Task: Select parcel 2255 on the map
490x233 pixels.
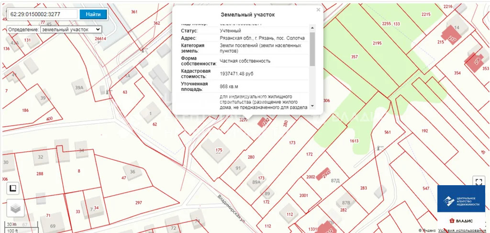Action: [x=387, y=24]
